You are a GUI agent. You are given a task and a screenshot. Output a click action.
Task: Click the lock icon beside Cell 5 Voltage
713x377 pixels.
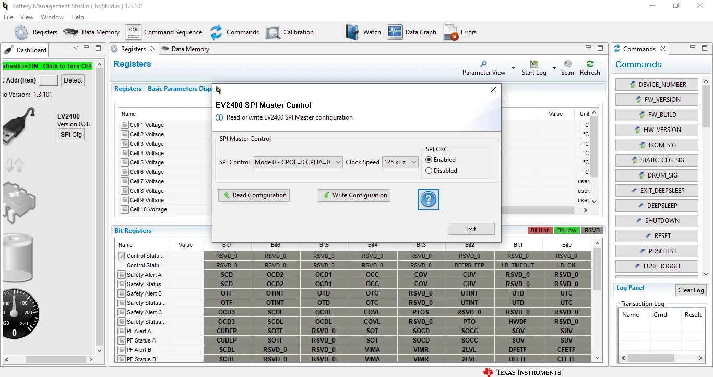coord(125,162)
